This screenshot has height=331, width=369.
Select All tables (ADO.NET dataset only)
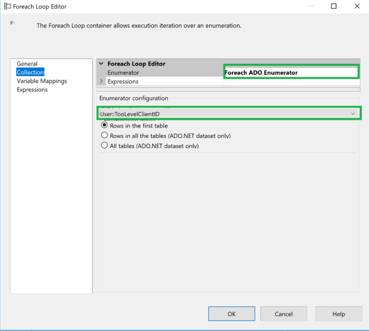click(x=105, y=146)
